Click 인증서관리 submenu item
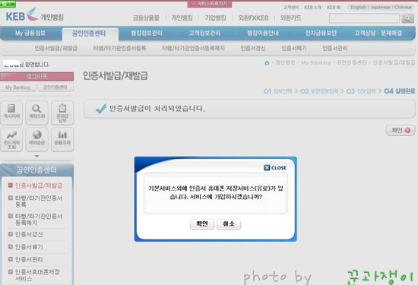Image resolution: width=418 pixels, height=285 pixels. click(335, 48)
